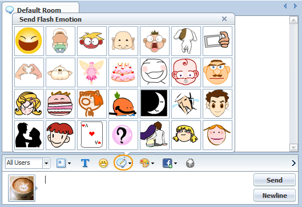Viewport: 302px width, 207px height.
Task: Close the Send Flash Emotion panel
Action: (x=224, y=19)
